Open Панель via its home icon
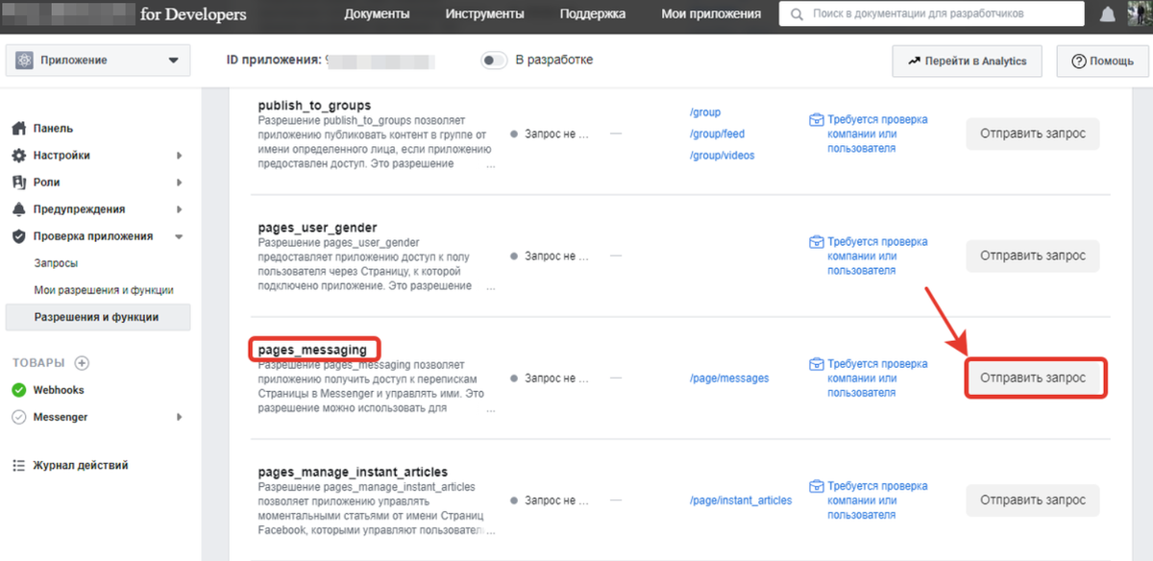This screenshot has height=561, width=1153. coord(18,129)
